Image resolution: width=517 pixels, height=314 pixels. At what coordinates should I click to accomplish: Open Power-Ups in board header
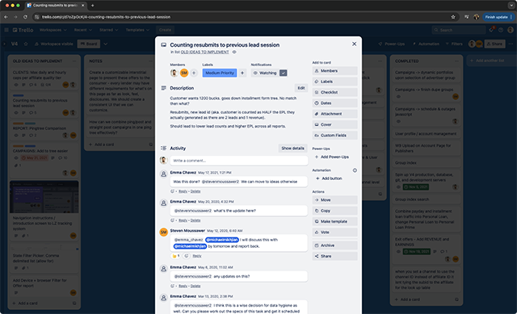[391, 44]
